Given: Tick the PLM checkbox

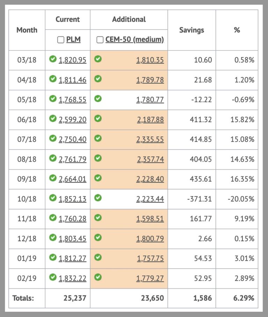Looking at the screenshot, I should coord(61,40).
